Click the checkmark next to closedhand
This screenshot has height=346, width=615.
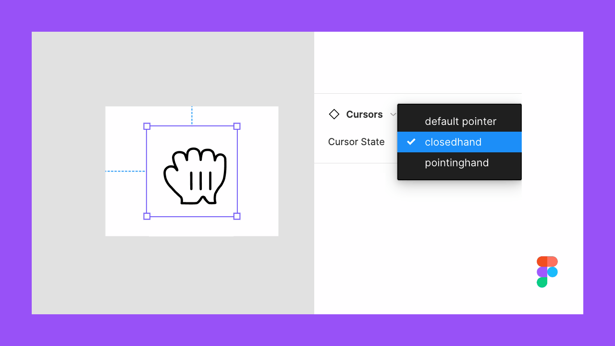pyautogui.click(x=411, y=142)
